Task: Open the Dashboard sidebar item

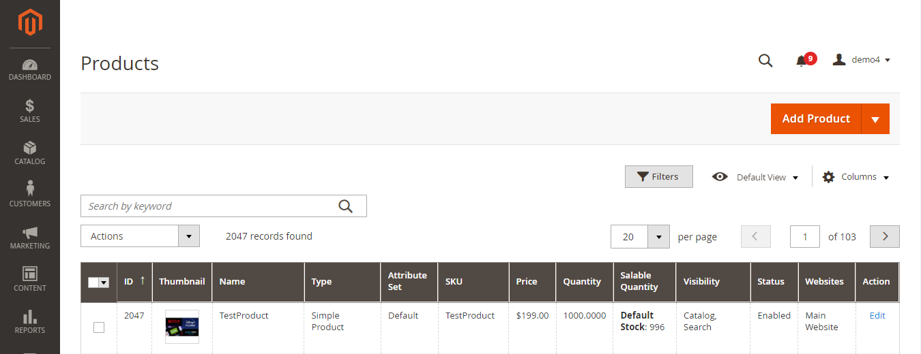Action: [x=30, y=70]
